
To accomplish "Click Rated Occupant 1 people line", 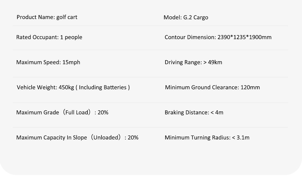I will [49, 37].
